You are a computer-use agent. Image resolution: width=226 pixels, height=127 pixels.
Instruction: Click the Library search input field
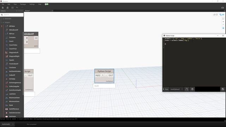click(12, 15)
